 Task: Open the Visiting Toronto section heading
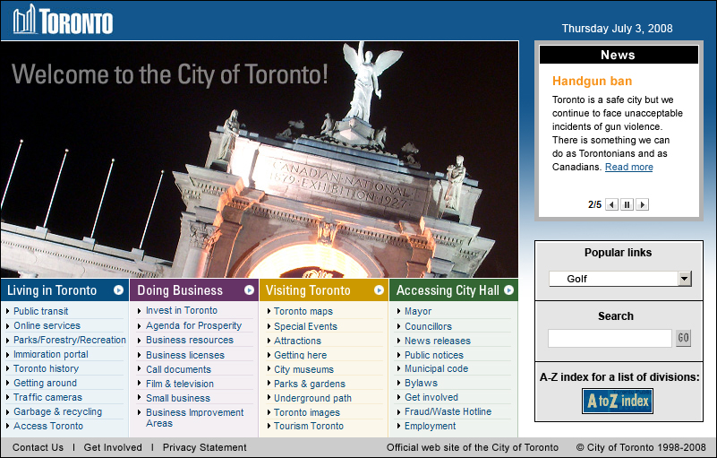308,290
